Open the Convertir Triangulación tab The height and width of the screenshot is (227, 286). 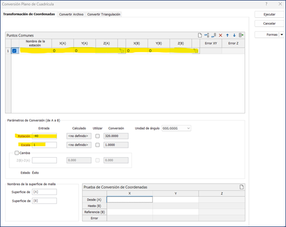pos(104,15)
